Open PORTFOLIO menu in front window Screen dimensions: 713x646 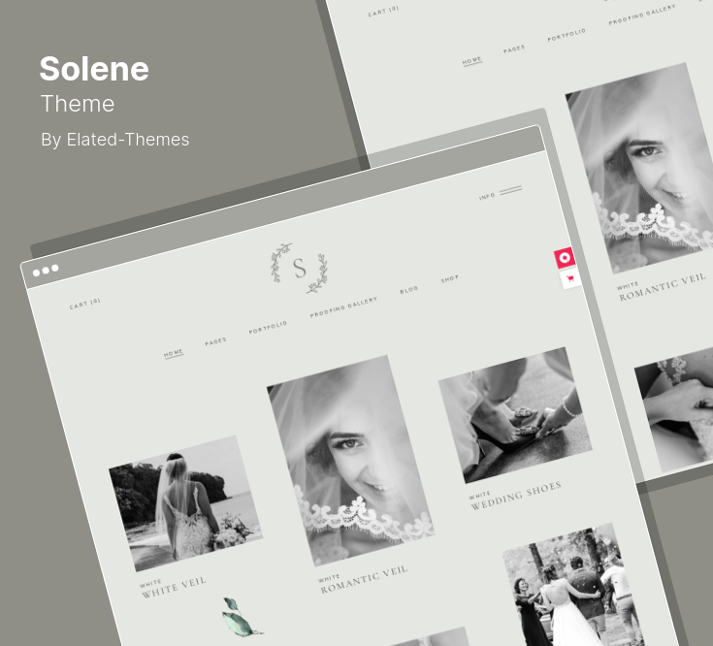point(268,327)
